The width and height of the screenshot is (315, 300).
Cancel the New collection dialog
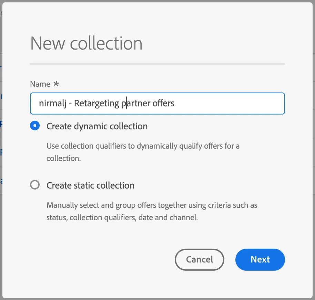[200, 259]
